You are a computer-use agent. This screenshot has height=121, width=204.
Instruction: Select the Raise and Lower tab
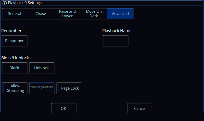pos(67,14)
